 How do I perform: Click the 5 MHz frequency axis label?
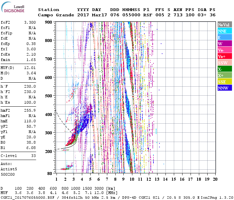point(90,179)
